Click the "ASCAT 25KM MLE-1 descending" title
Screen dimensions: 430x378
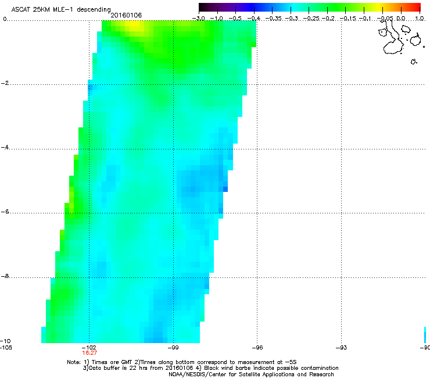[x=61, y=10]
